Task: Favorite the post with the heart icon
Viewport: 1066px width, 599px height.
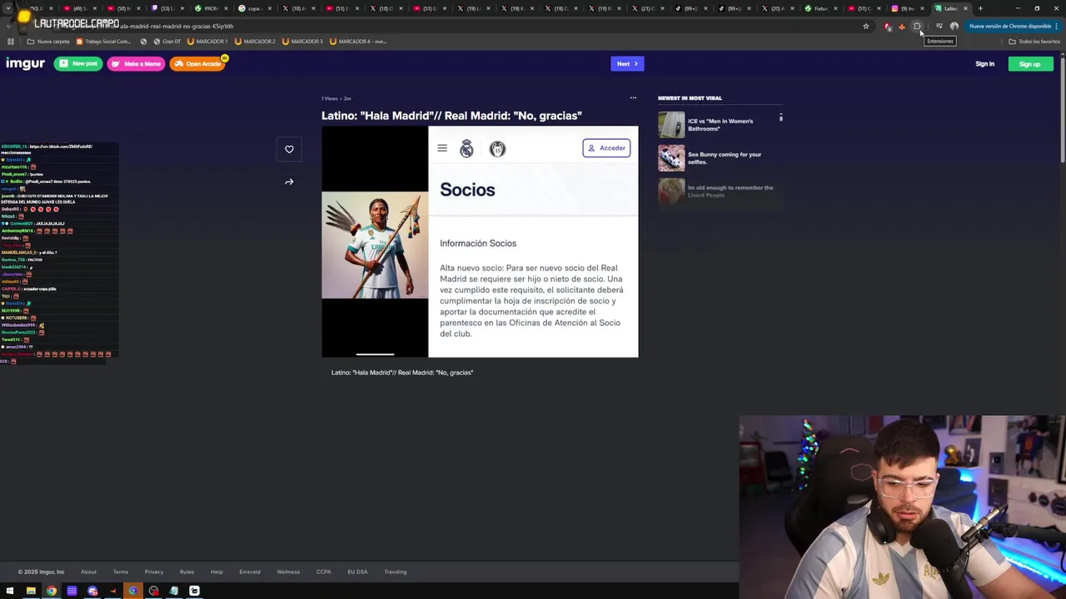Action: (x=289, y=149)
